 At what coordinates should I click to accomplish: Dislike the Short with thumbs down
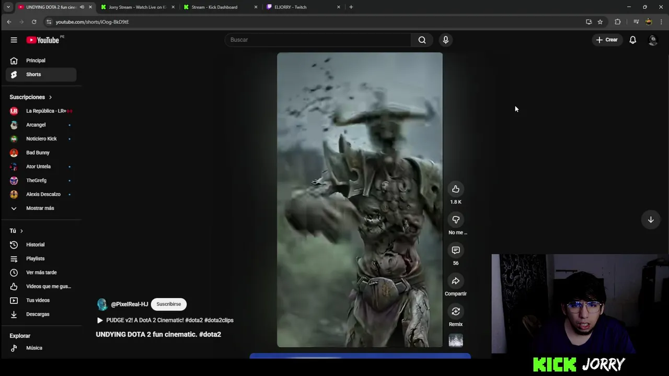[456, 220]
